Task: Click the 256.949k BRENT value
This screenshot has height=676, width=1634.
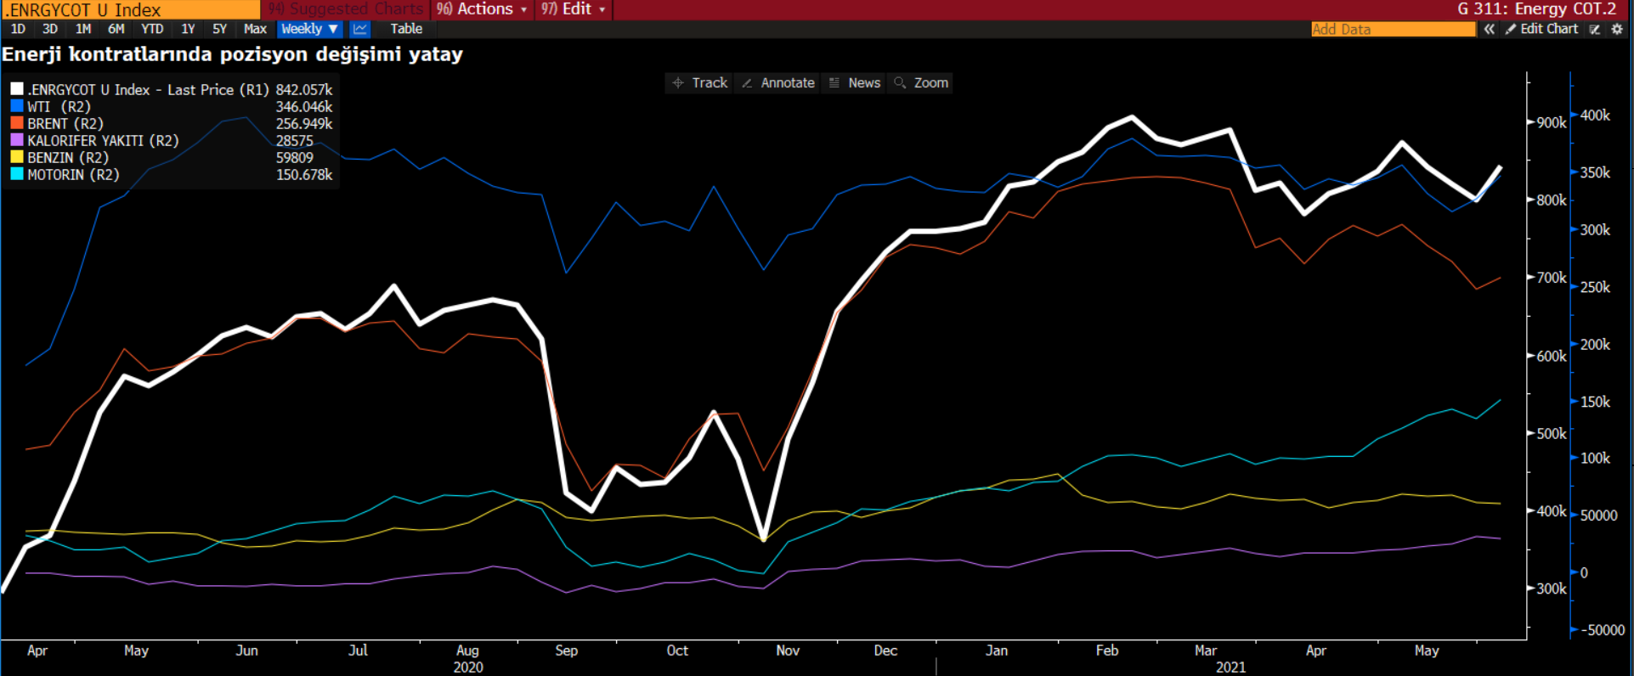Action: (x=303, y=124)
